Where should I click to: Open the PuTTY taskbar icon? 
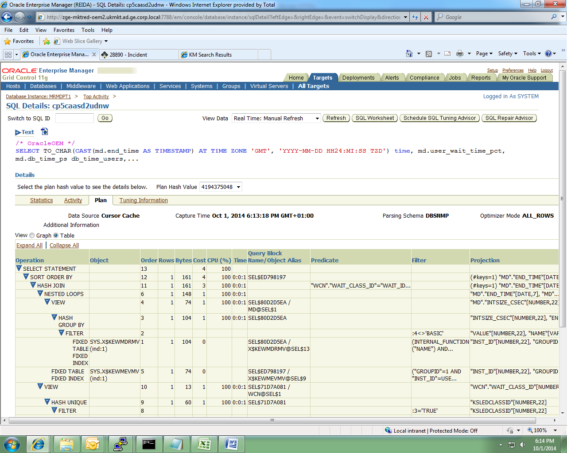click(x=120, y=444)
